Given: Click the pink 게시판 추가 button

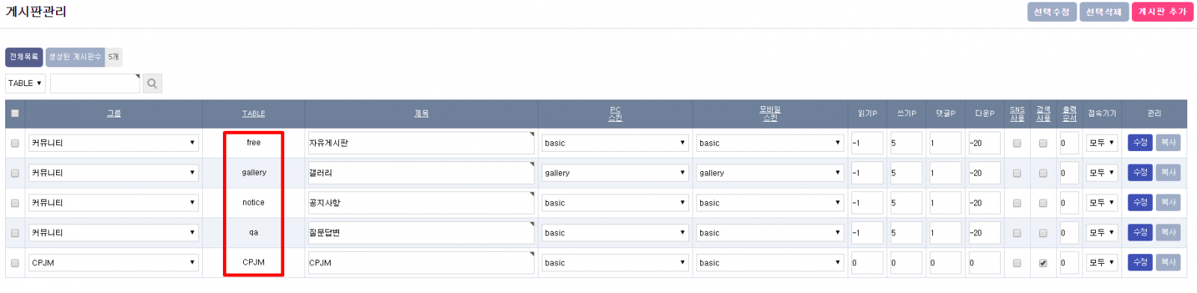Looking at the screenshot, I should [x=1163, y=12].
